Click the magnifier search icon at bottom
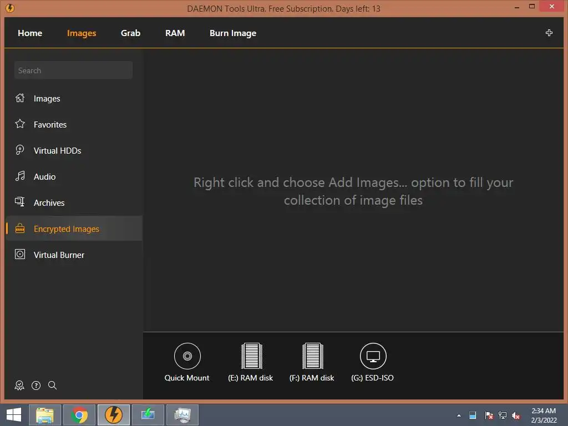Screen dimensions: 568x426 [x=53, y=386]
